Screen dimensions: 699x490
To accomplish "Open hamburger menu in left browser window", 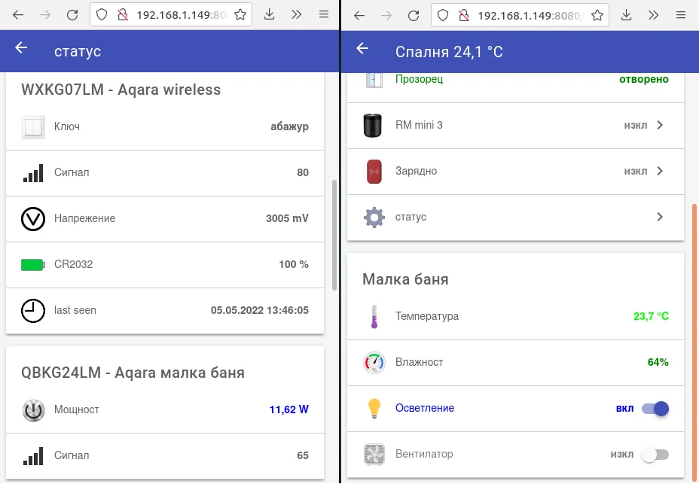I will [x=324, y=15].
